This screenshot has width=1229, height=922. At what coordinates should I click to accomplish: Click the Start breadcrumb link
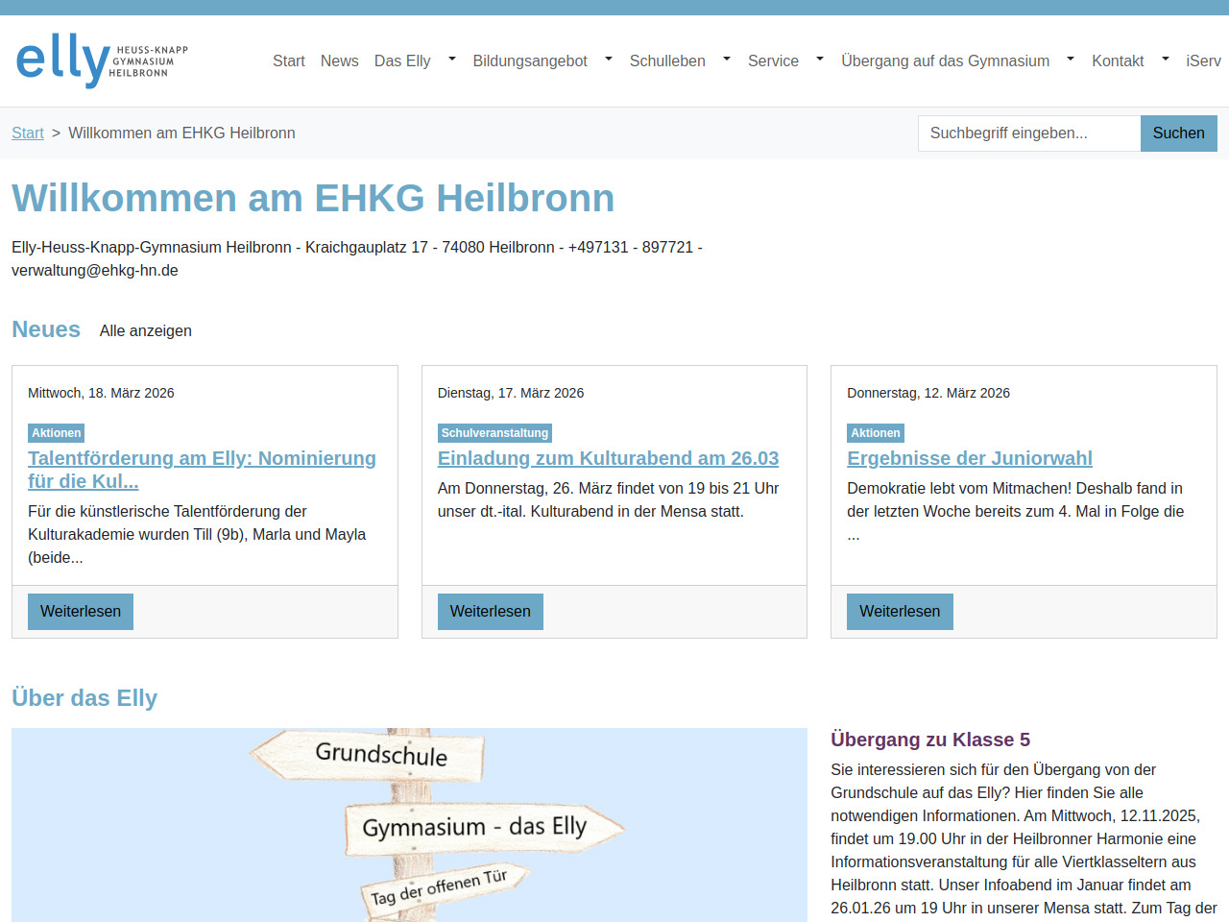pyautogui.click(x=28, y=133)
